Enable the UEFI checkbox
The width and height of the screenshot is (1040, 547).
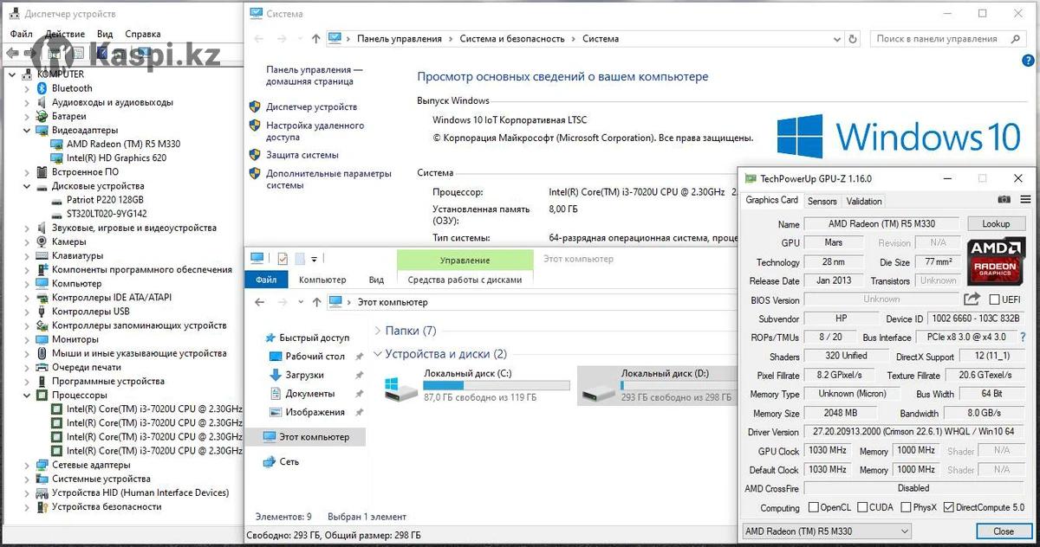994,300
